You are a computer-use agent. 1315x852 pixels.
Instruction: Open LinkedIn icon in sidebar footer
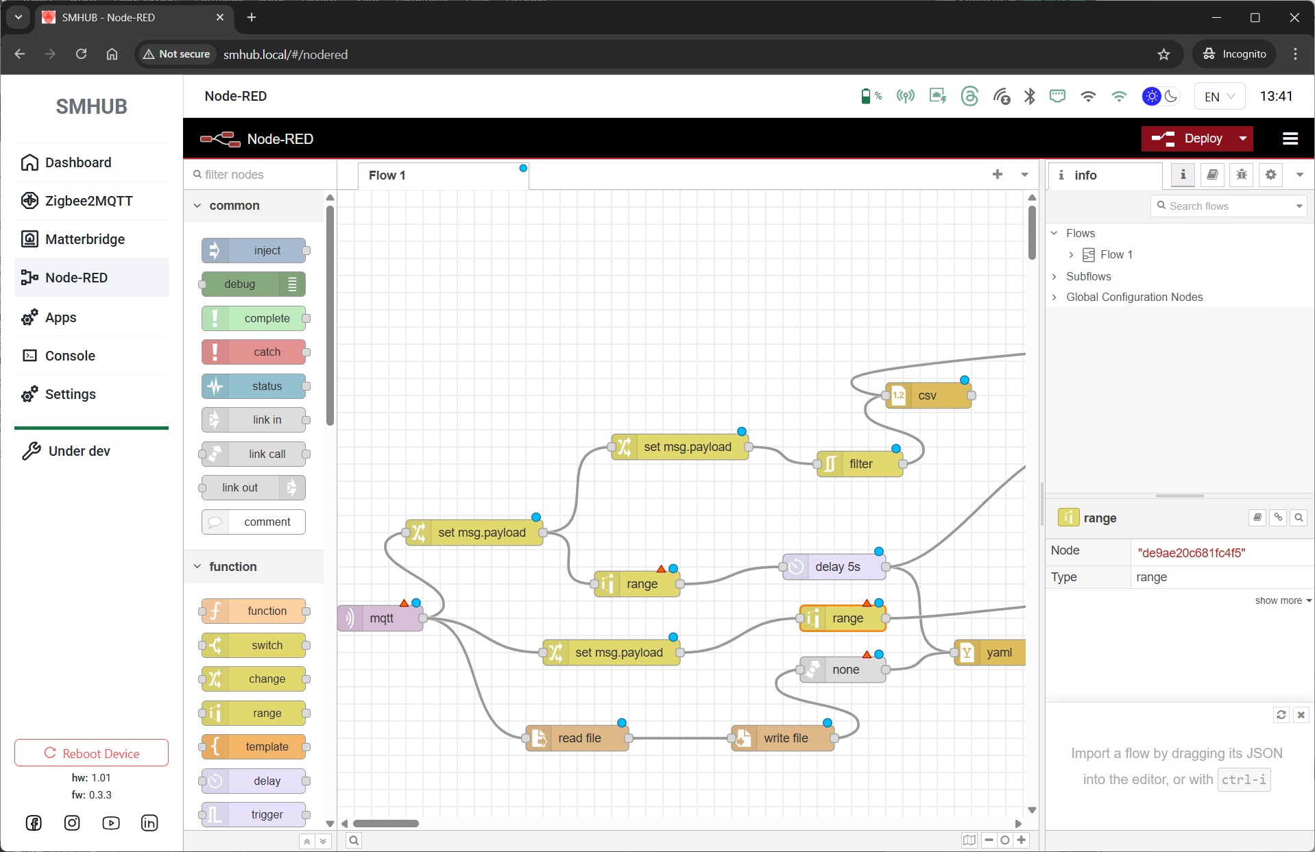point(149,823)
